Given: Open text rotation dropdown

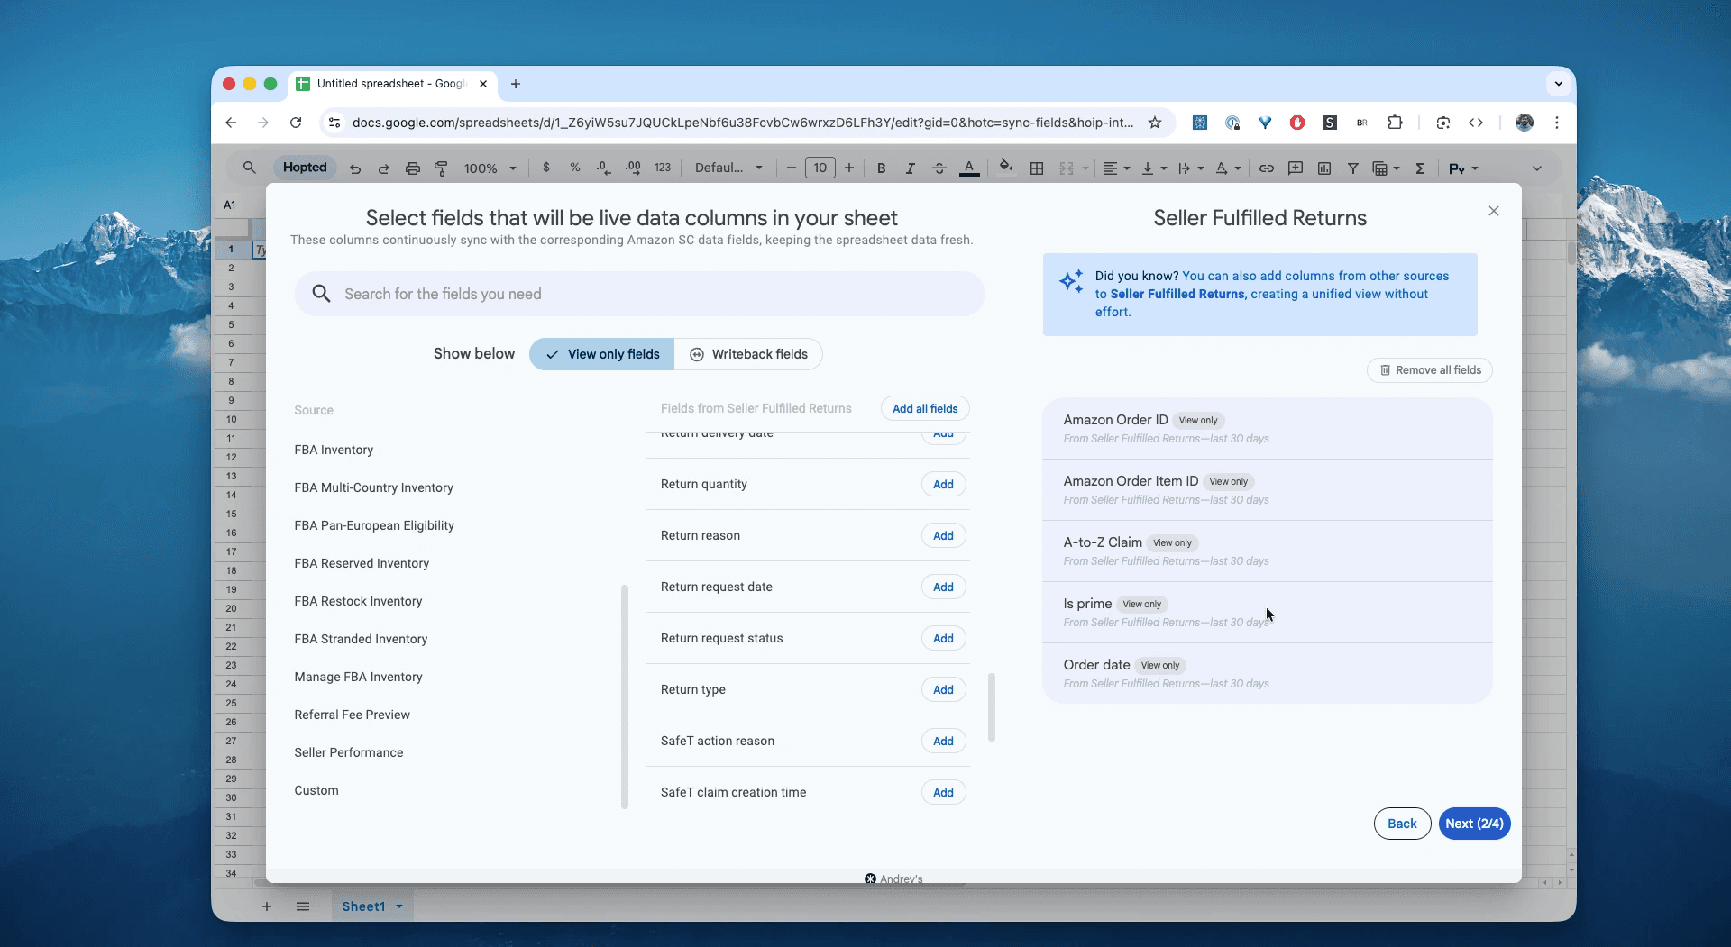Looking at the screenshot, I should point(1228,168).
